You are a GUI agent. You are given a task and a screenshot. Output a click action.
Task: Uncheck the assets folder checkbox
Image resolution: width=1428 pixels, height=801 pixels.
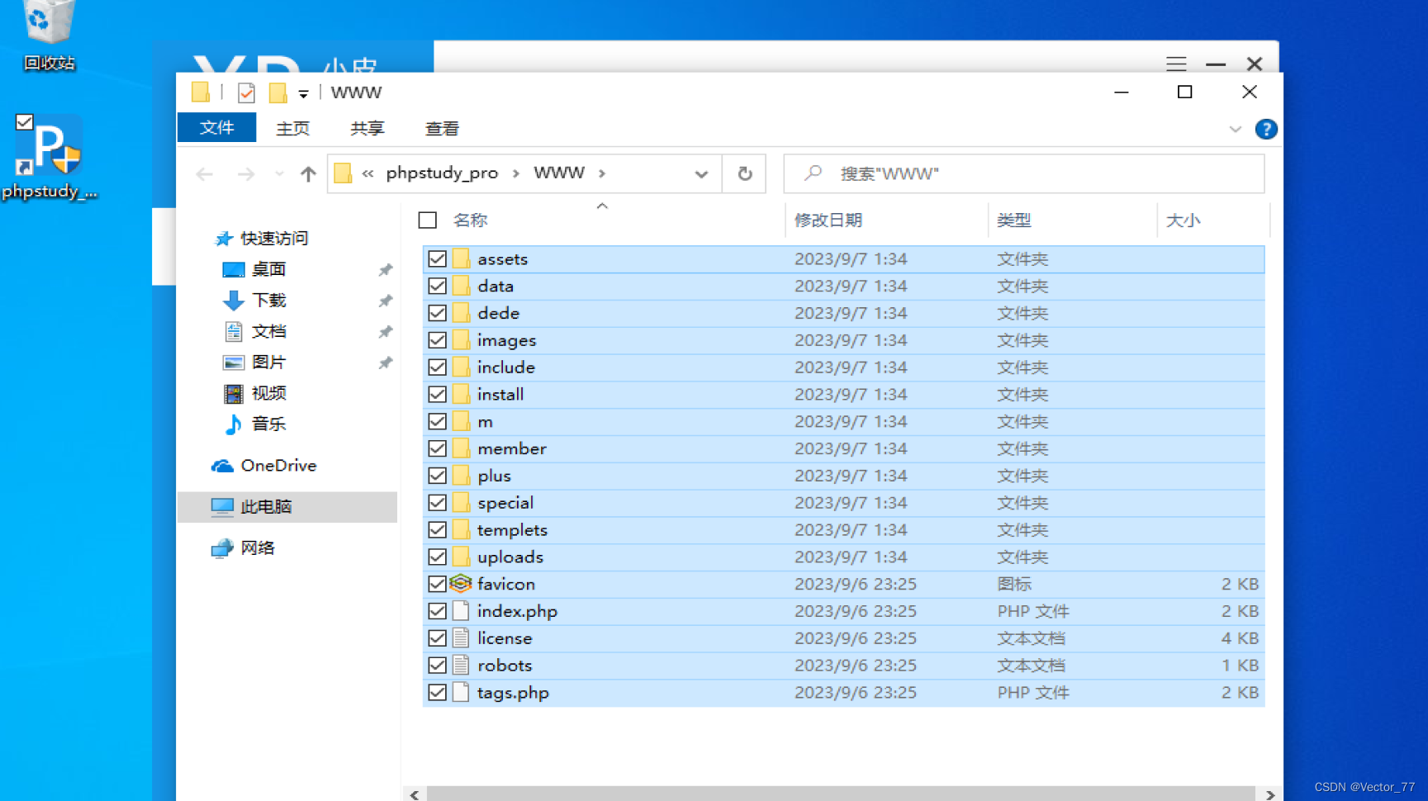click(x=437, y=258)
